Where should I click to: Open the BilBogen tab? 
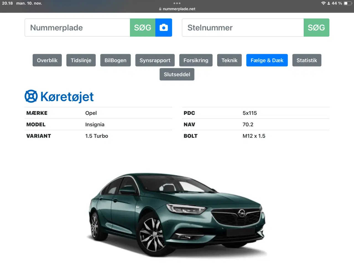(115, 60)
